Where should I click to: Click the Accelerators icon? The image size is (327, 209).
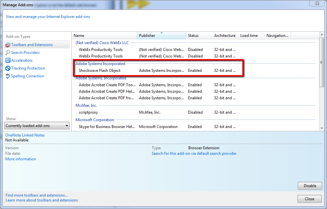(8, 60)
